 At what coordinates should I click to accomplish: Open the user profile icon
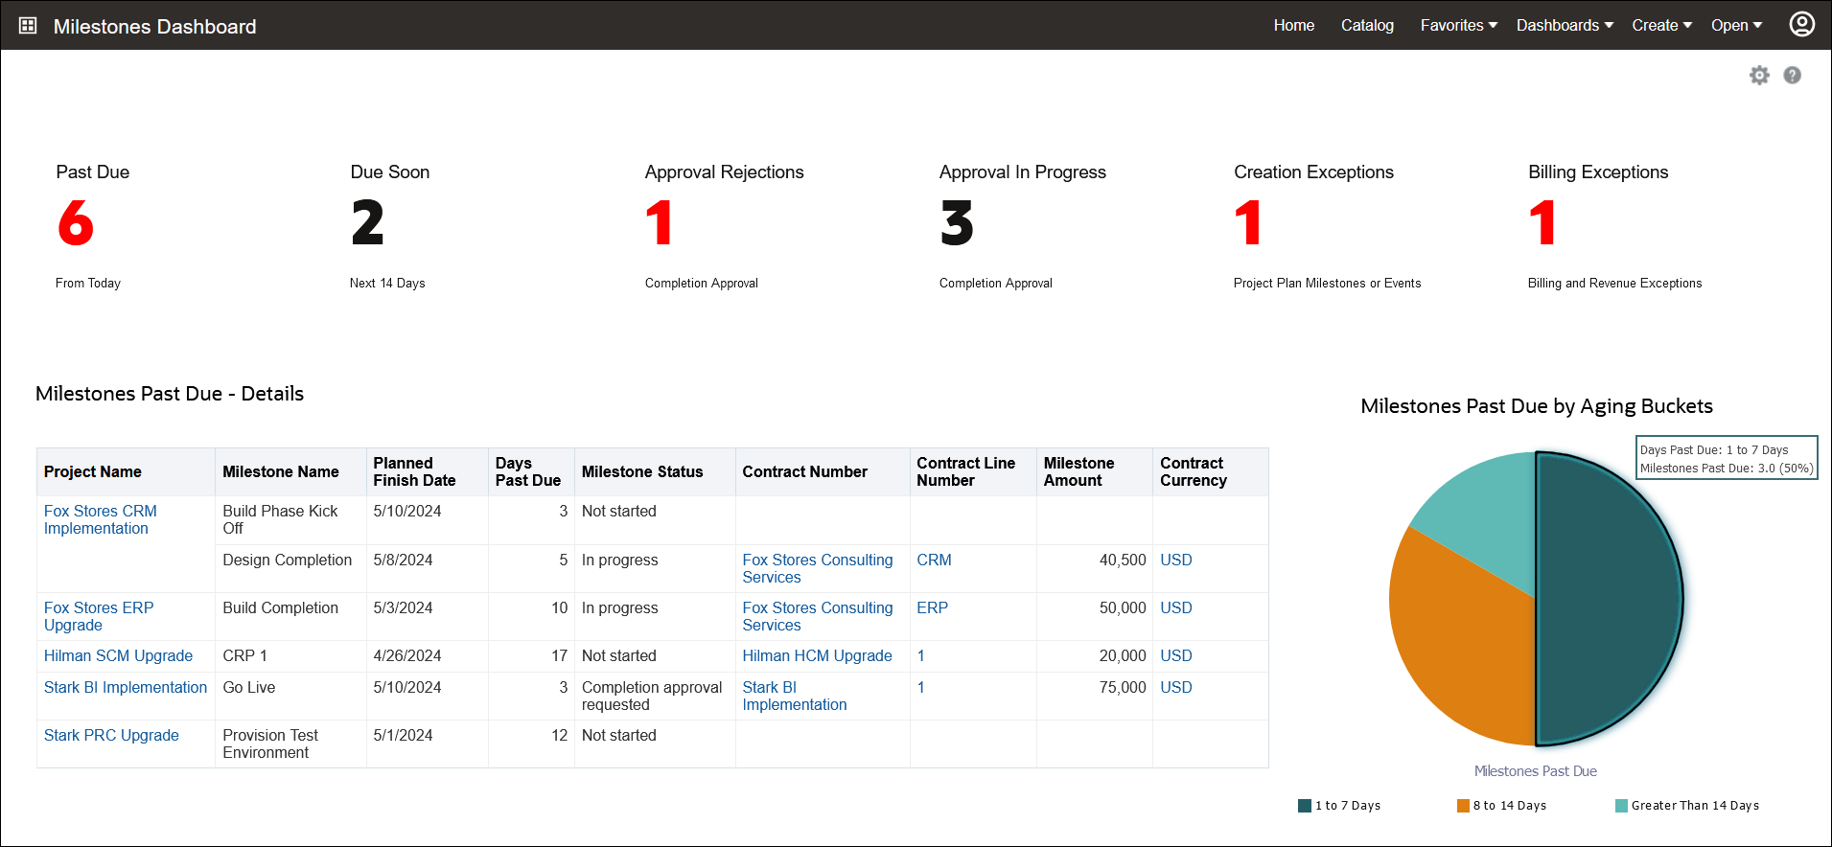[x=1802, y=24]
